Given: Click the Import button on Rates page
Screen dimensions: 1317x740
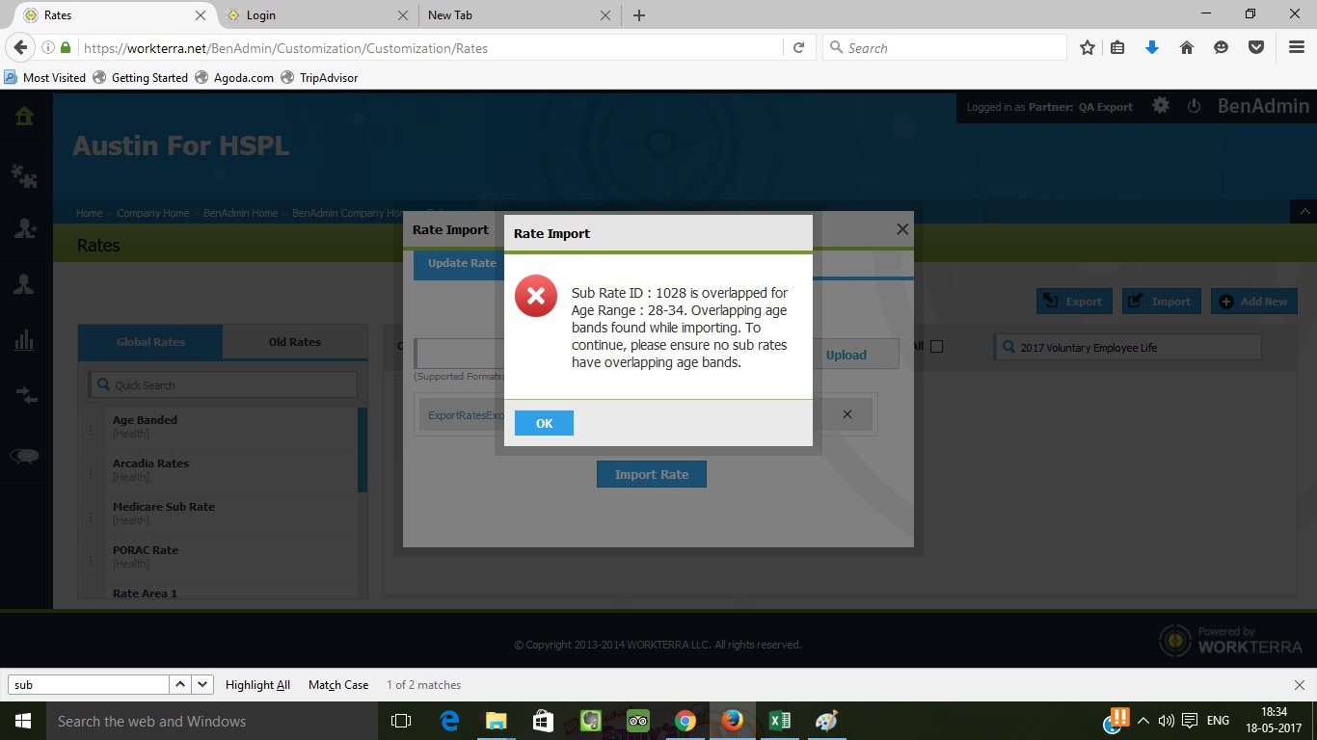Looking at the screenshot, I should click(x=1162, y=302).
